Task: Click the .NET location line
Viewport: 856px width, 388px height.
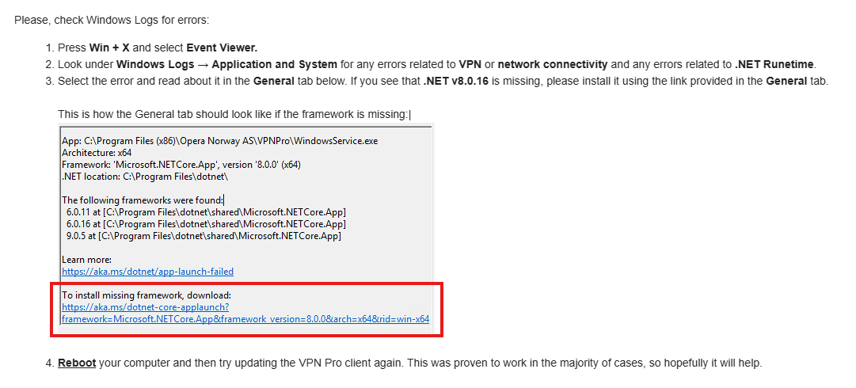Action: 145,177
